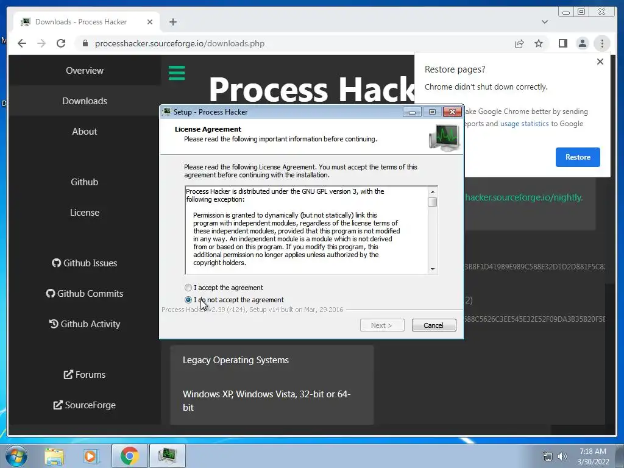Screen dimensions: 624x468
Task: Maximize the Setup - Process Hacker window
Action: (x=432, y=112)
